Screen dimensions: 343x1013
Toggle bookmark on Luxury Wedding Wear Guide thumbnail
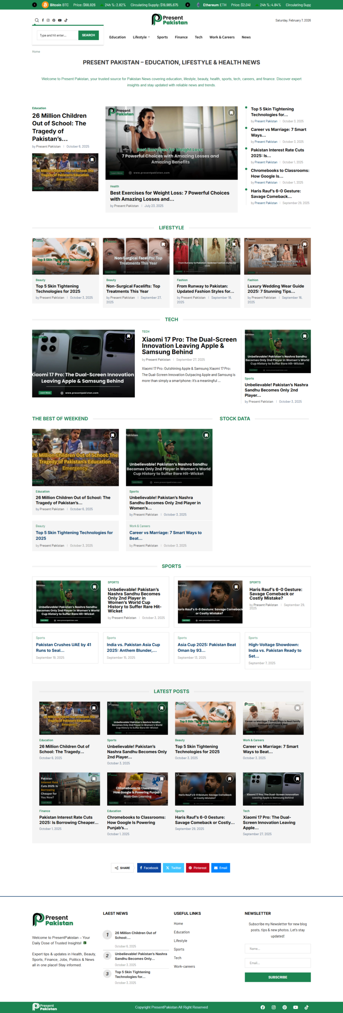(305, 244)
